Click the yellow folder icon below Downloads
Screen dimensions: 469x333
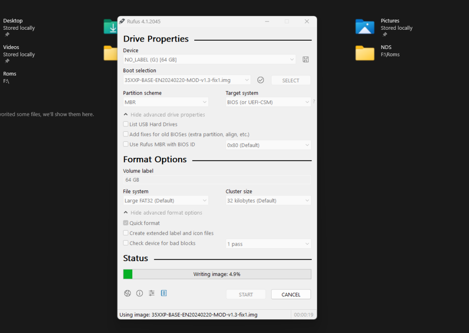[110, 53]
